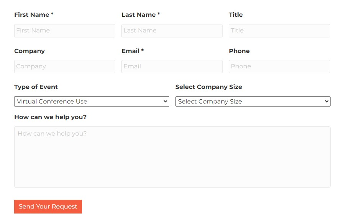Viewport: 339px width, 220px height.
Task: Click the 'Last Name *' label text
Action: click(x=141, y=15)
